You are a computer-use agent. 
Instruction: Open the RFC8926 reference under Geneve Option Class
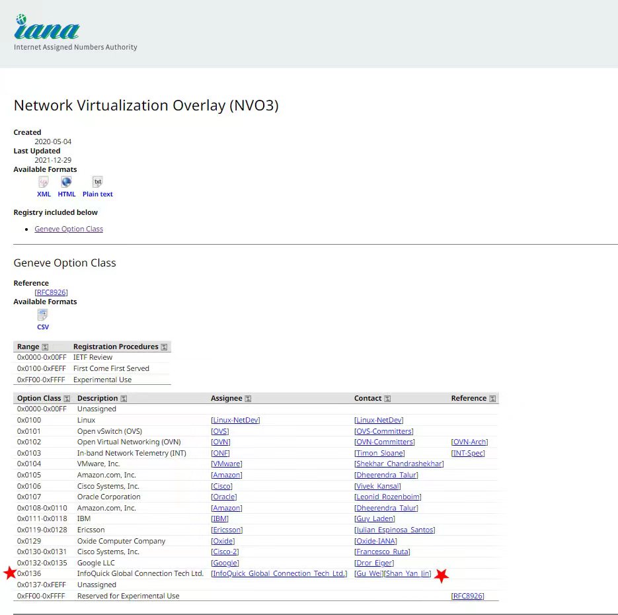51,292
